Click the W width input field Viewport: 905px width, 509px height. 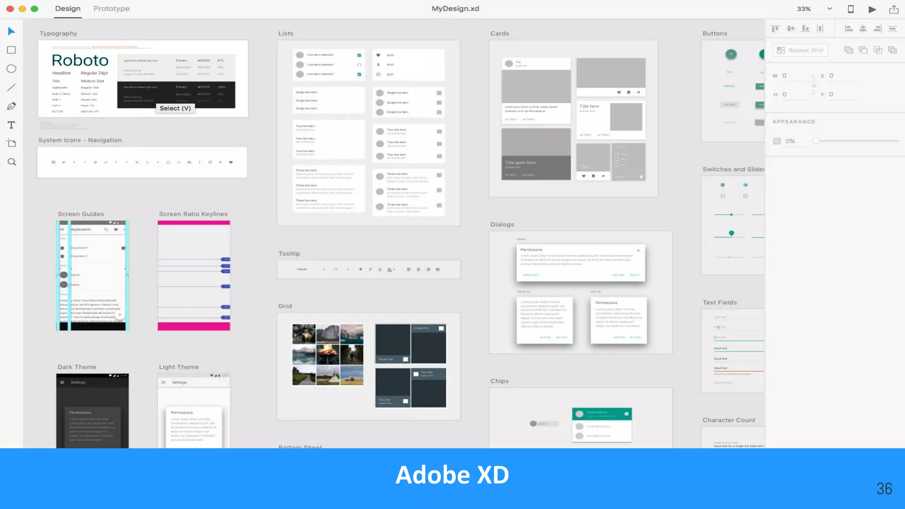797,76
